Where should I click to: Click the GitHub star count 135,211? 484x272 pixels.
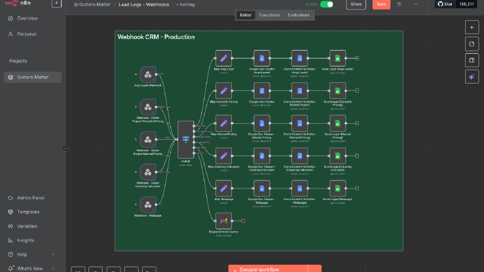(466, 4)
